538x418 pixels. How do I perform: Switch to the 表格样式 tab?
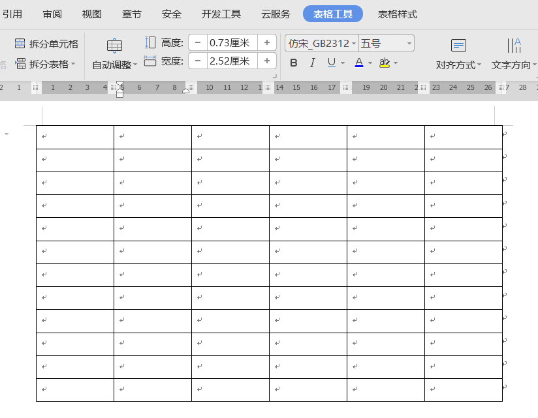click(398, 14)
